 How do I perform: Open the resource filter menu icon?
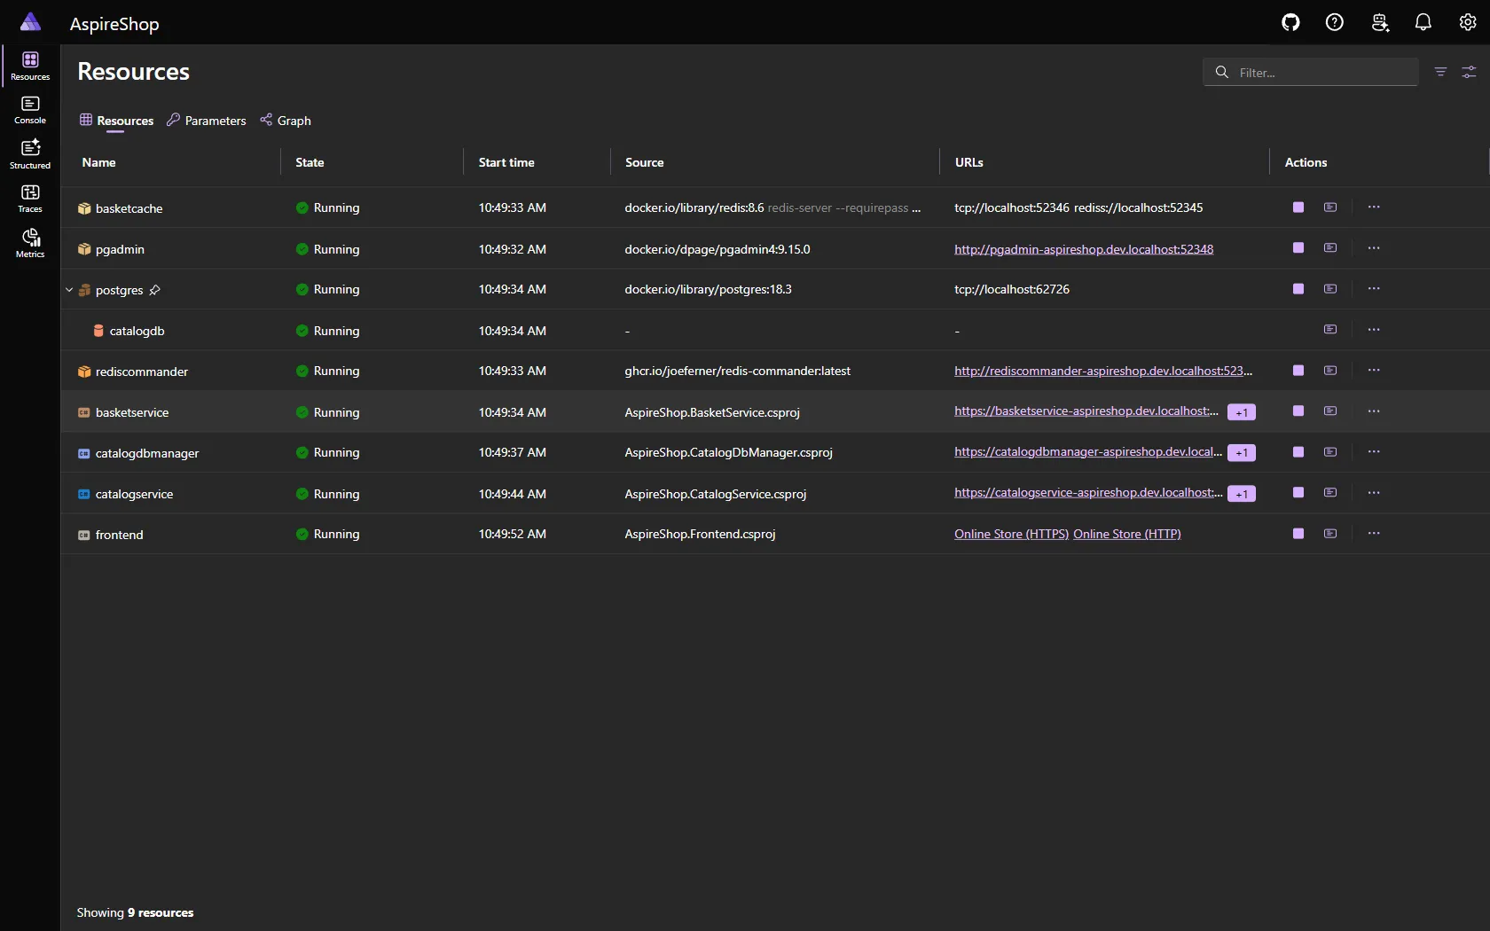pyautogui.click(x=1440, y=72)
